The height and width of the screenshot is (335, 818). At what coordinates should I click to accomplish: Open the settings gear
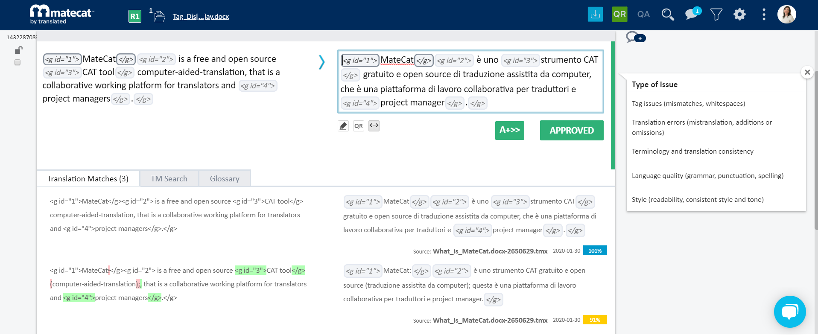(739, 15)
